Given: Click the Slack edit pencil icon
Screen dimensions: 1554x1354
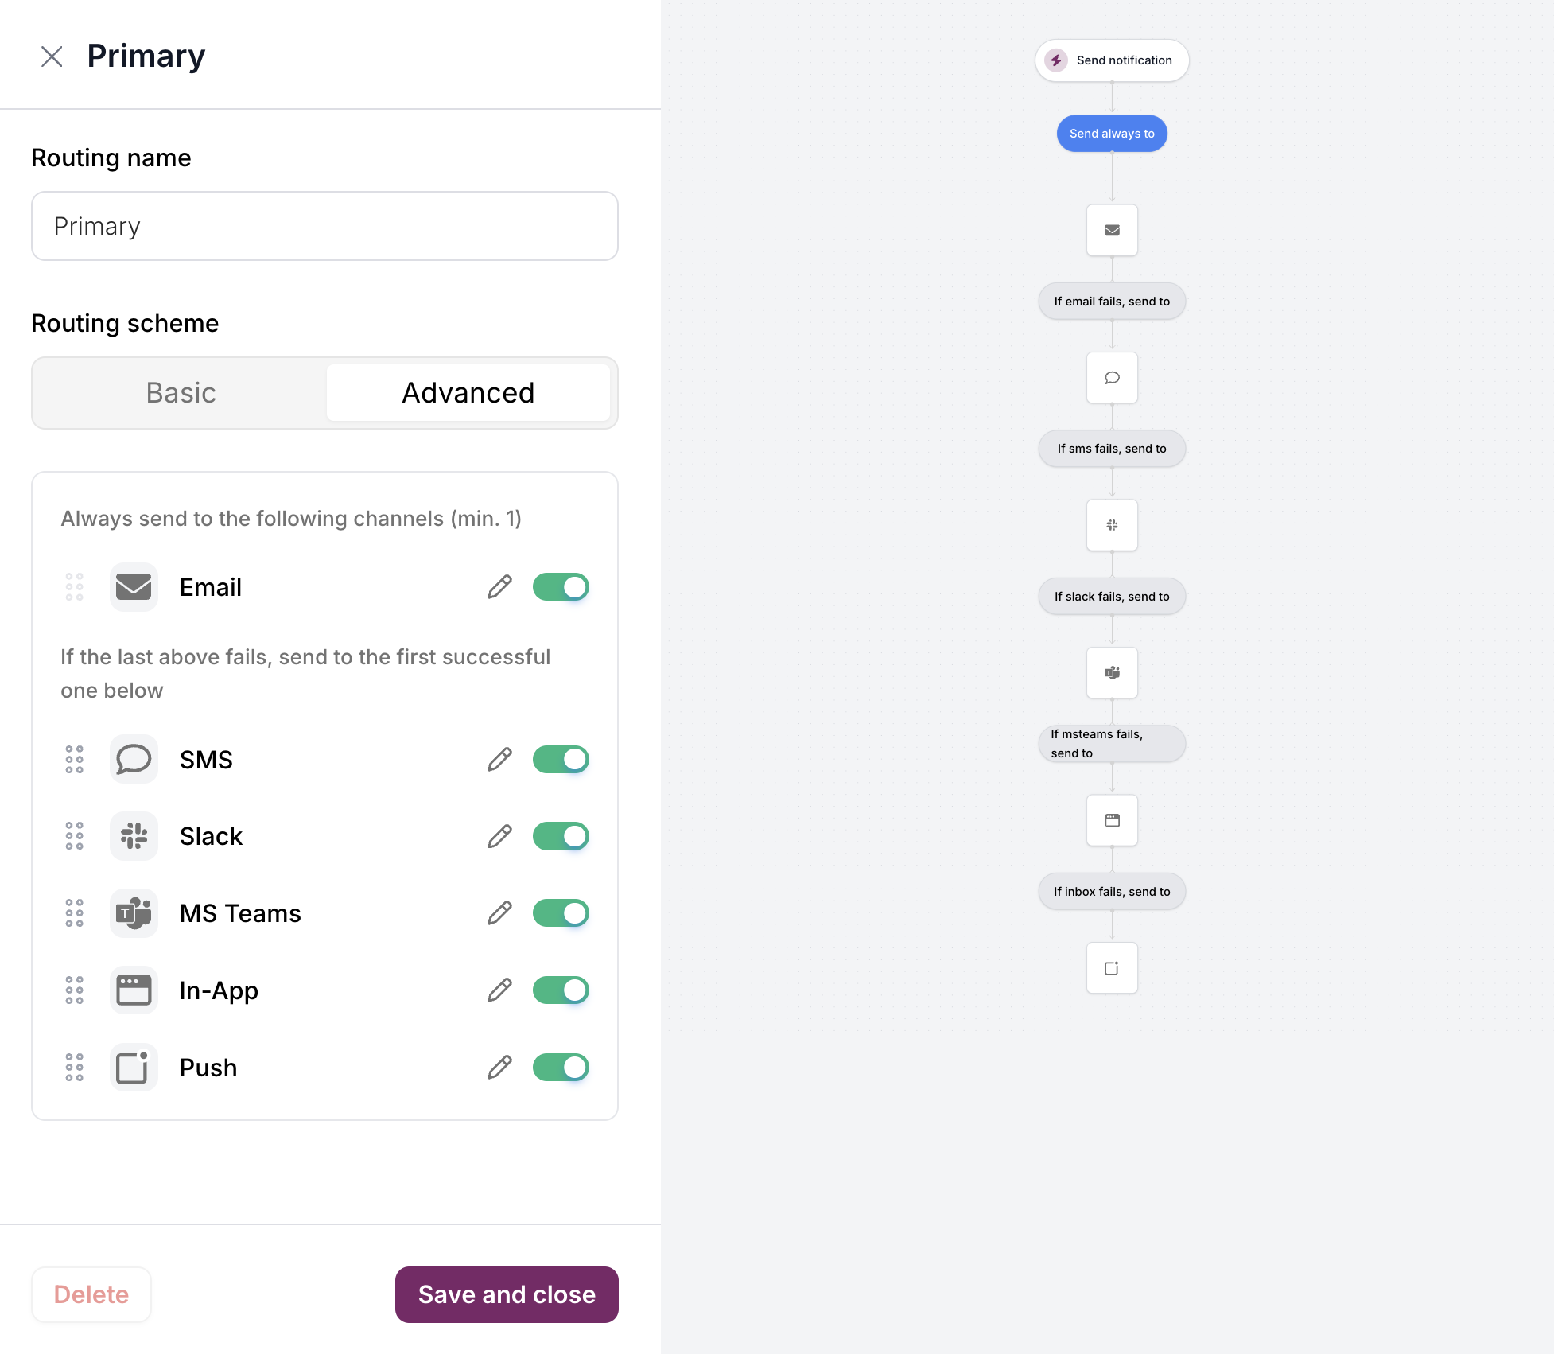Looking at the screenshot, I should pyautogui.click(x=499, y=836).
